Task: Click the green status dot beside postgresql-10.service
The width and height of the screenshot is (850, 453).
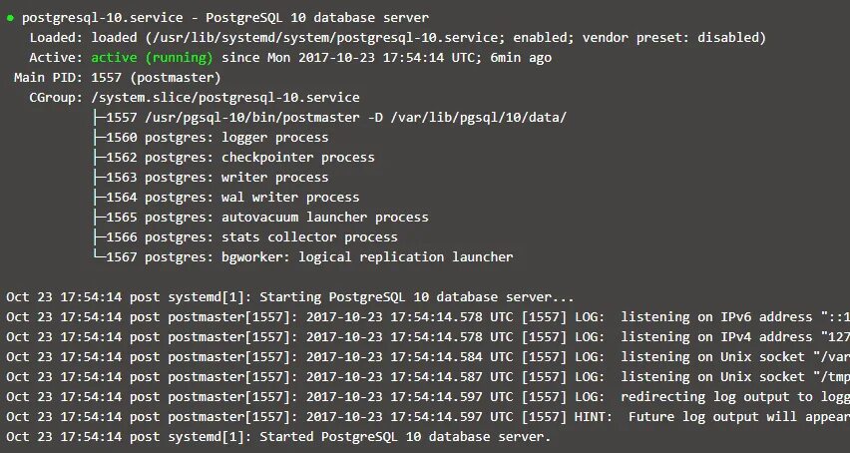Action: pyautogui.click(x=10, y=18)
